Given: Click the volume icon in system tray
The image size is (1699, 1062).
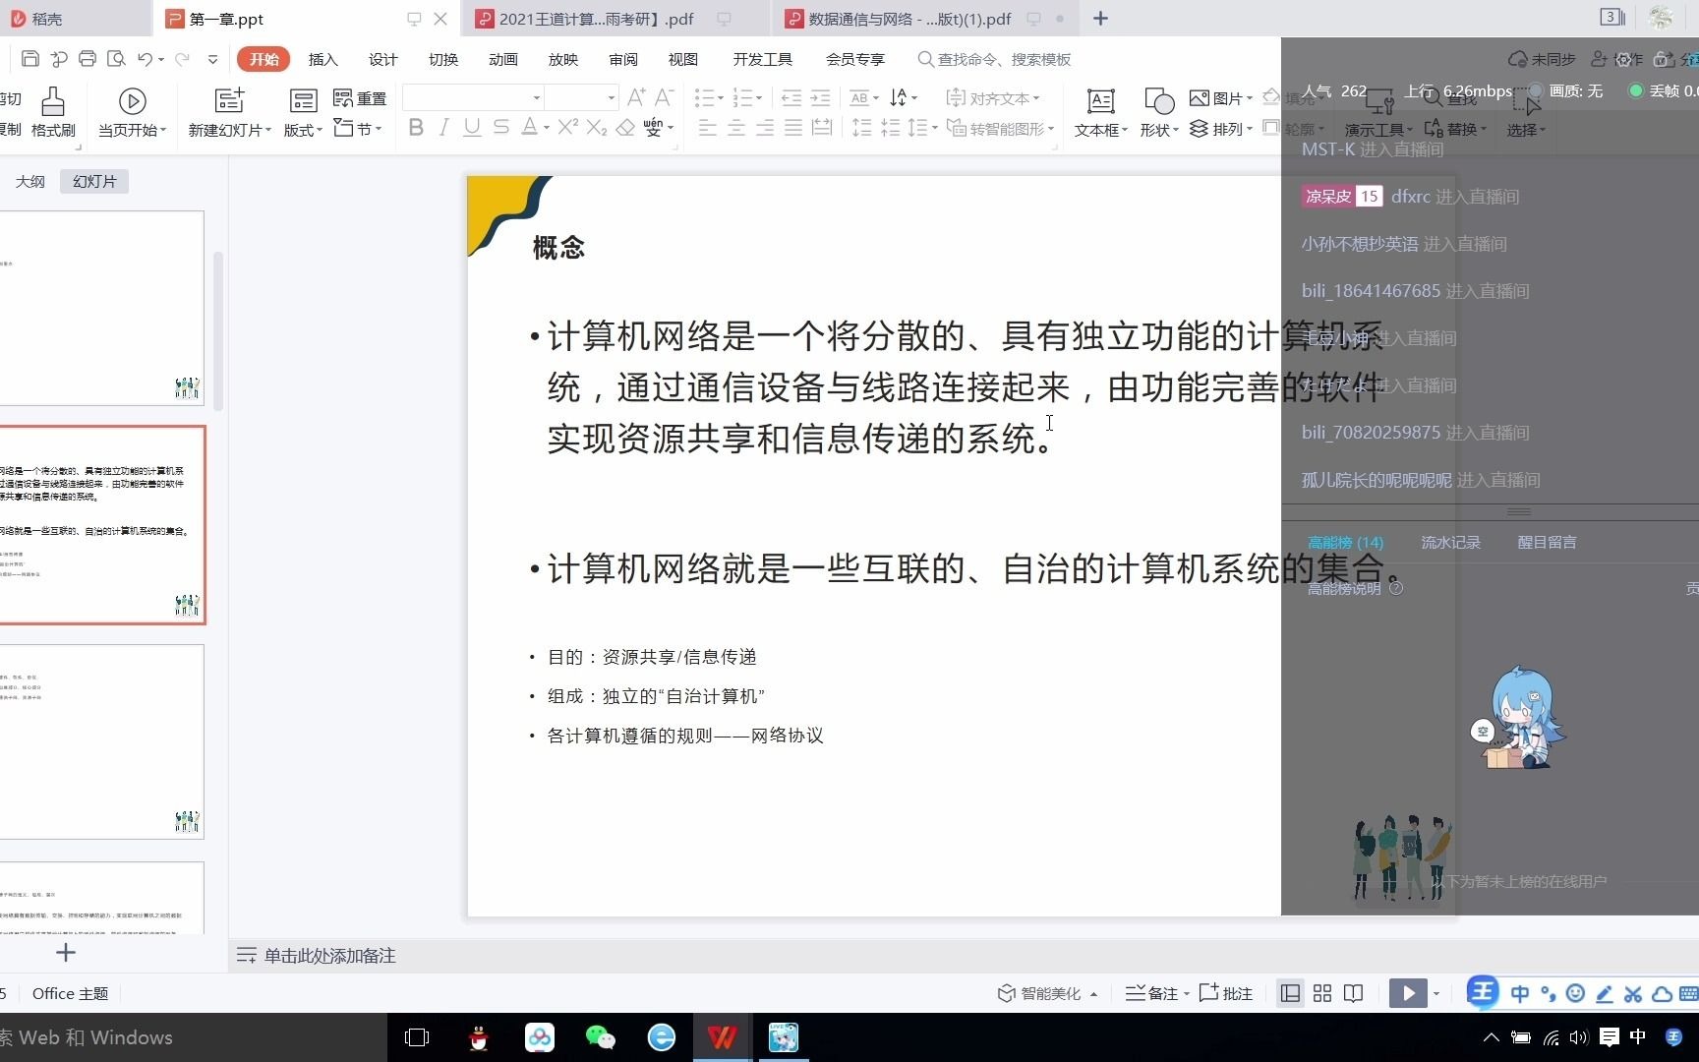Looking at the screenshot, I should pyautogui.click(x=1579, y=1037).
